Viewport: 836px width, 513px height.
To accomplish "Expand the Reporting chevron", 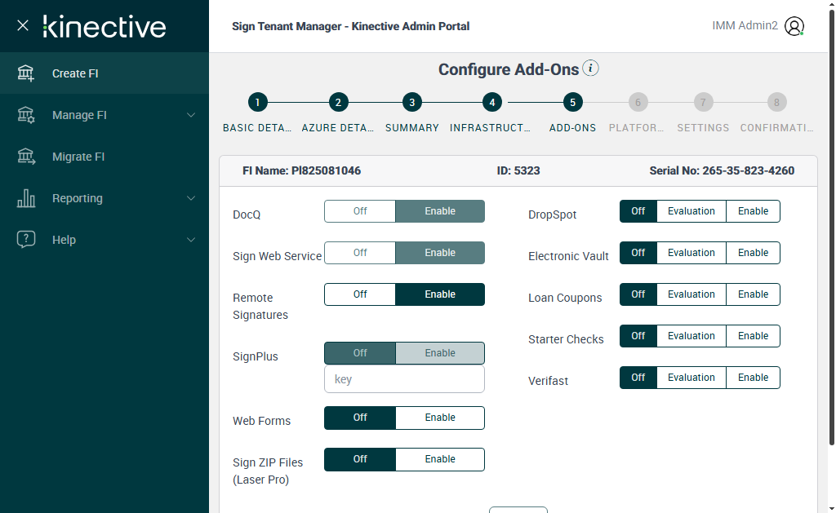I will click(191, 198).
